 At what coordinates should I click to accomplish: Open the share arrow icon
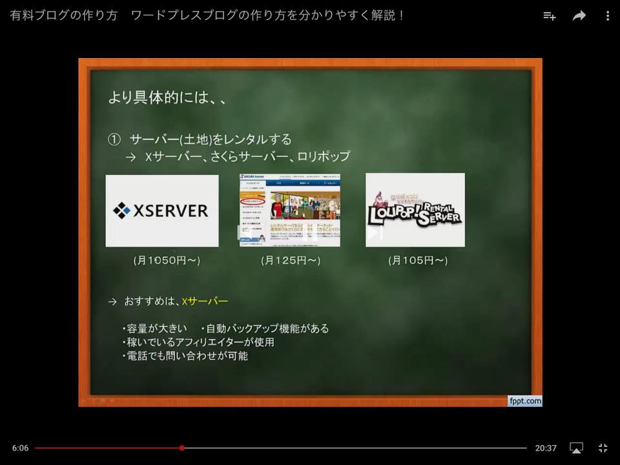click(579, 16)
